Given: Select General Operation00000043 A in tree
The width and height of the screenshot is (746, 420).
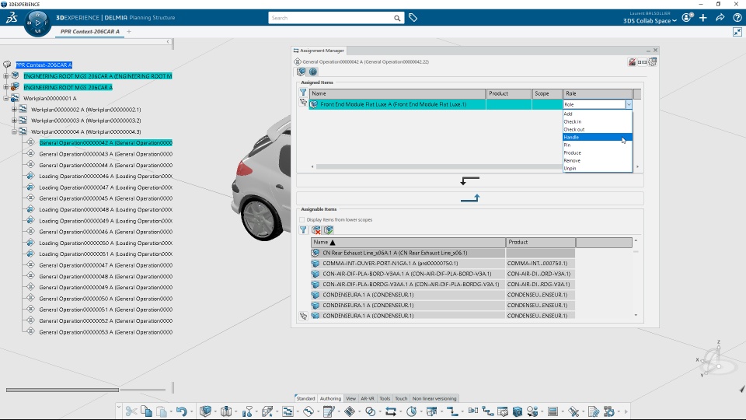Looking at the screenshot, I should (105, 154).
